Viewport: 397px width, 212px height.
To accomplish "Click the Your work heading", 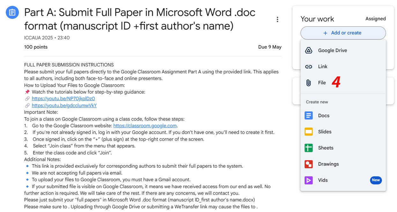I will 317,19.
